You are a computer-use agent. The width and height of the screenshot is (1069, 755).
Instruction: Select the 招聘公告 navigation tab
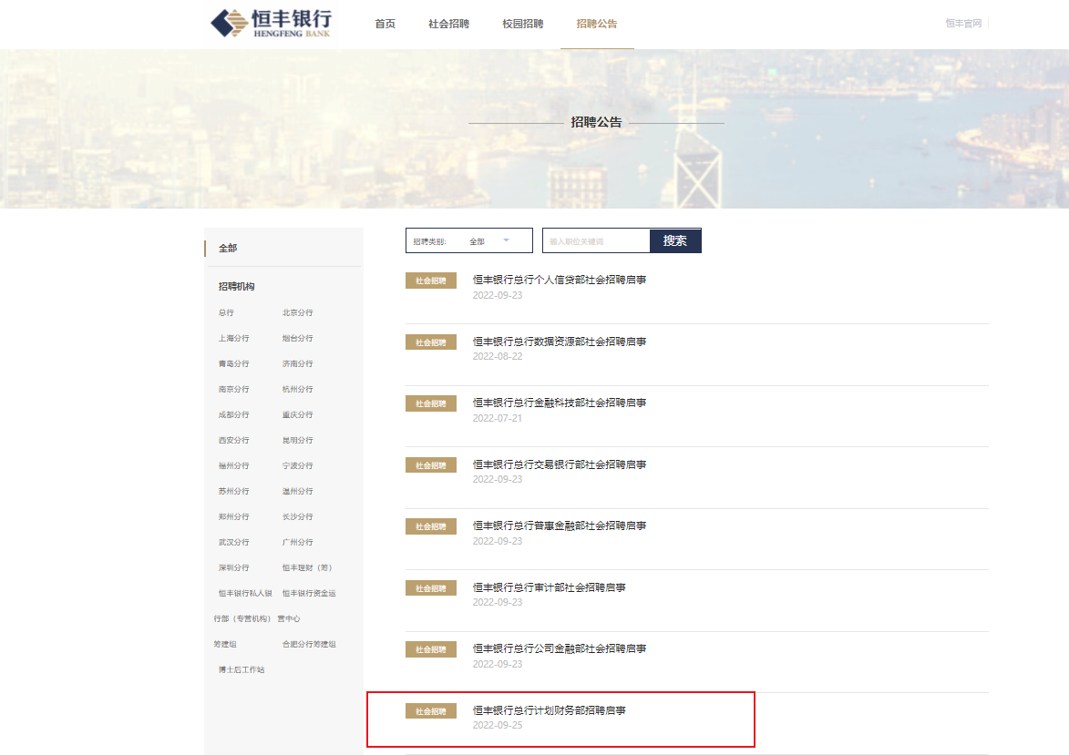597,24
